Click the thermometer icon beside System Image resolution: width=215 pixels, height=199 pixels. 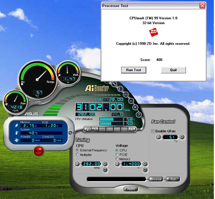pyautogui.click(x=17, y=133)
